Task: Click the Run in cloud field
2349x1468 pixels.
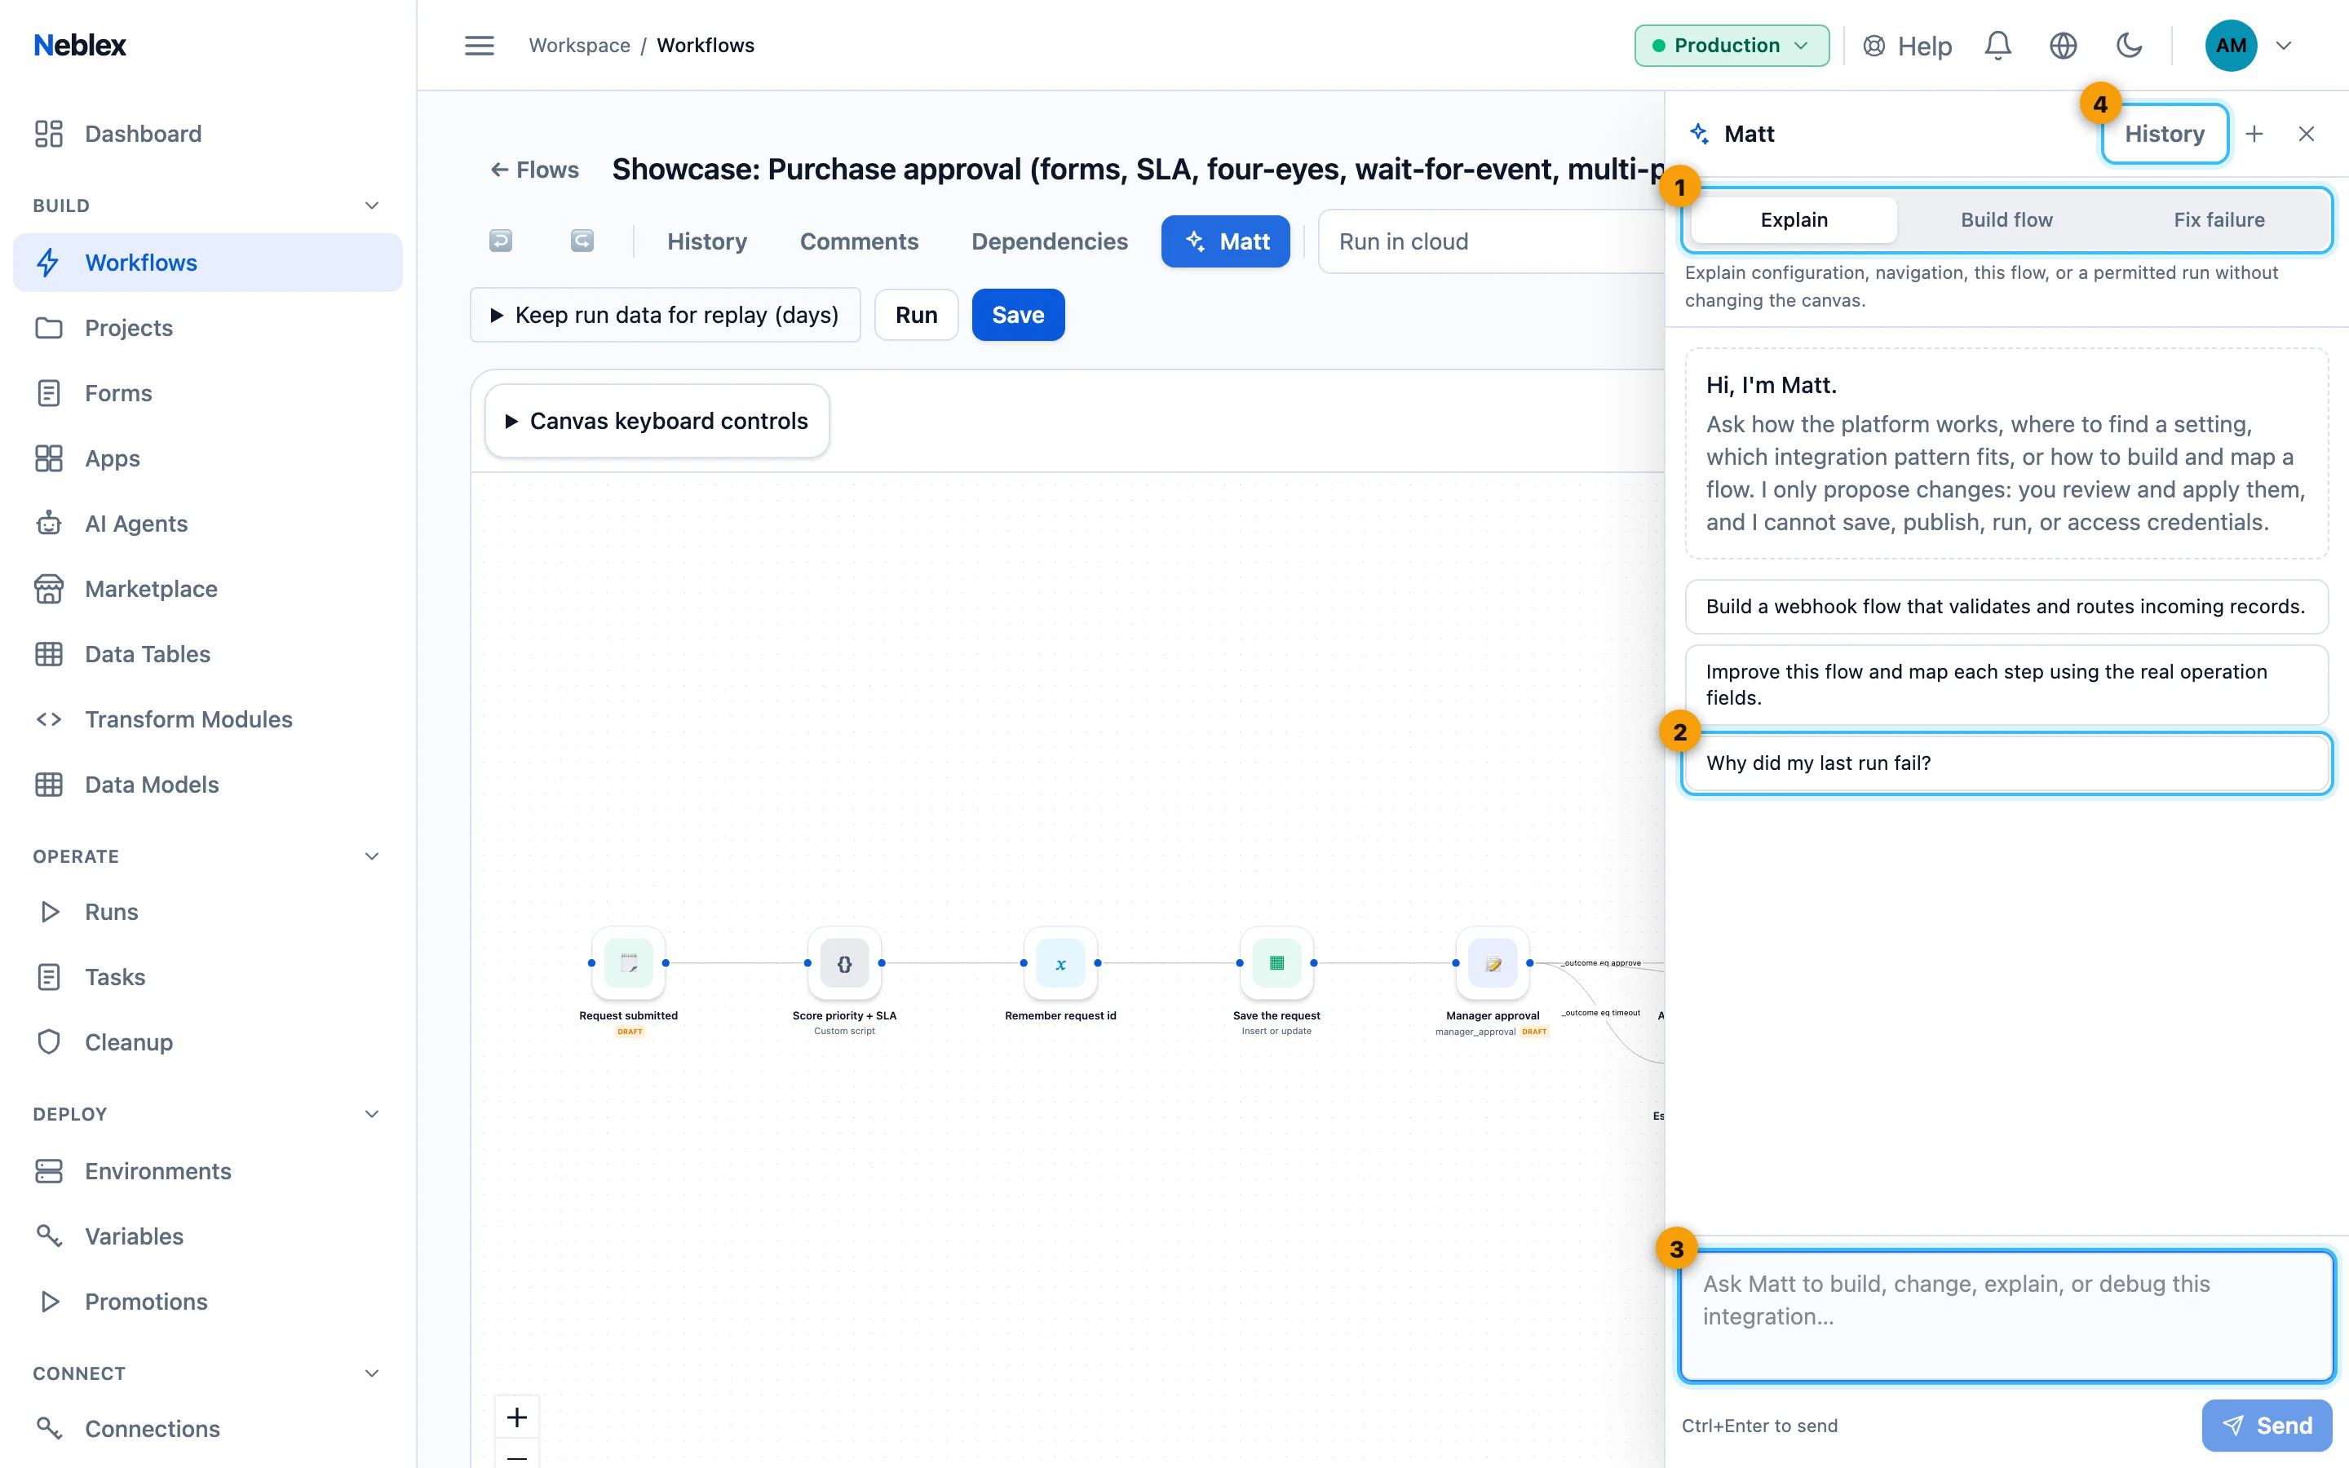Action: tap(1491, 241)
